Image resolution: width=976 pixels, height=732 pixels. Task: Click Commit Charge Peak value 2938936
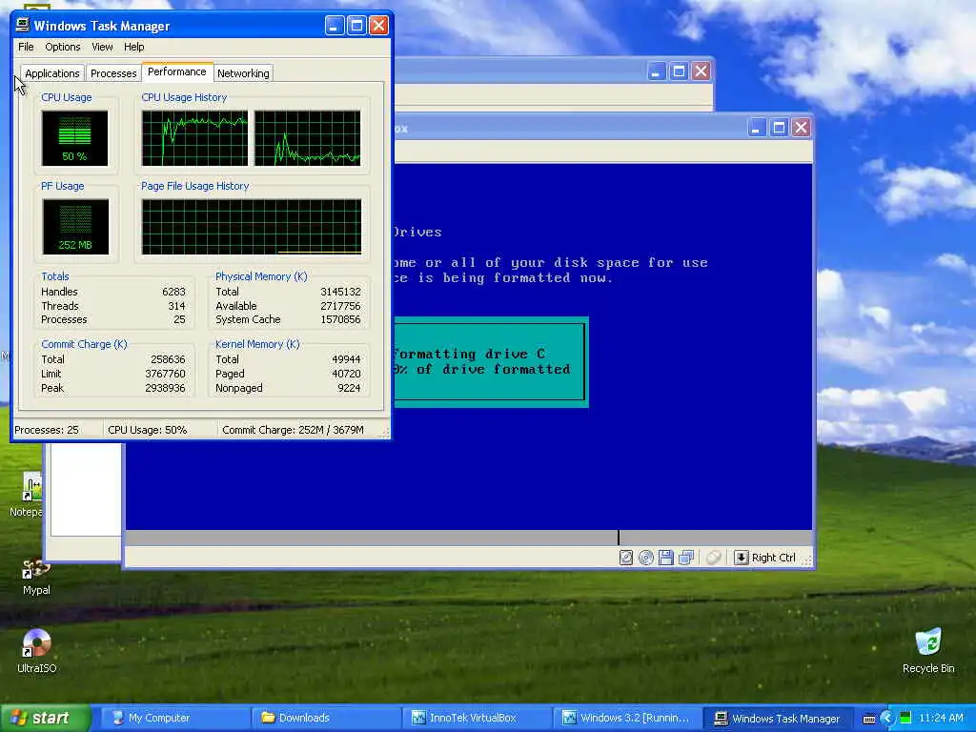pos(166,388)
